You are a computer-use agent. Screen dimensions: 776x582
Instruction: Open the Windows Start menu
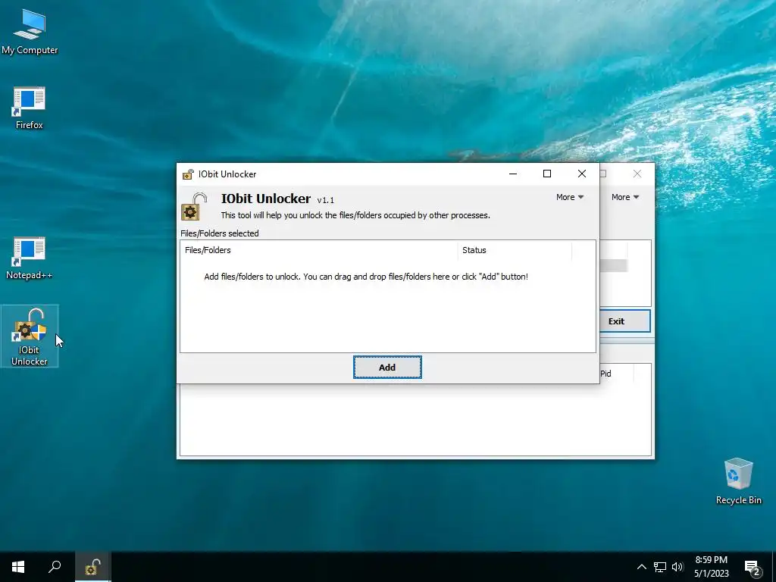click(18, 567)
